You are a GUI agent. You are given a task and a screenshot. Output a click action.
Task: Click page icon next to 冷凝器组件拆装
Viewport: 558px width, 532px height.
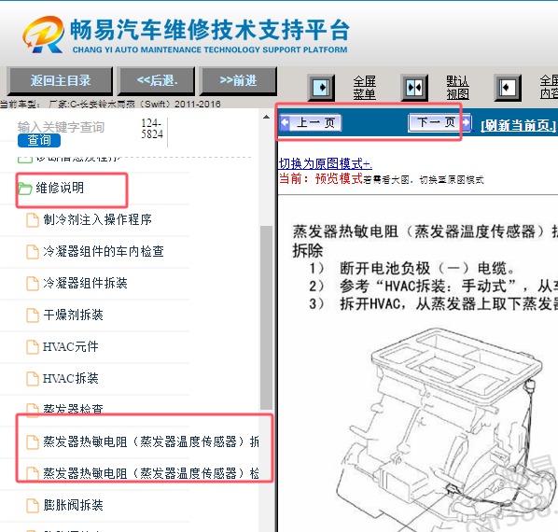(x=33, y=283)
